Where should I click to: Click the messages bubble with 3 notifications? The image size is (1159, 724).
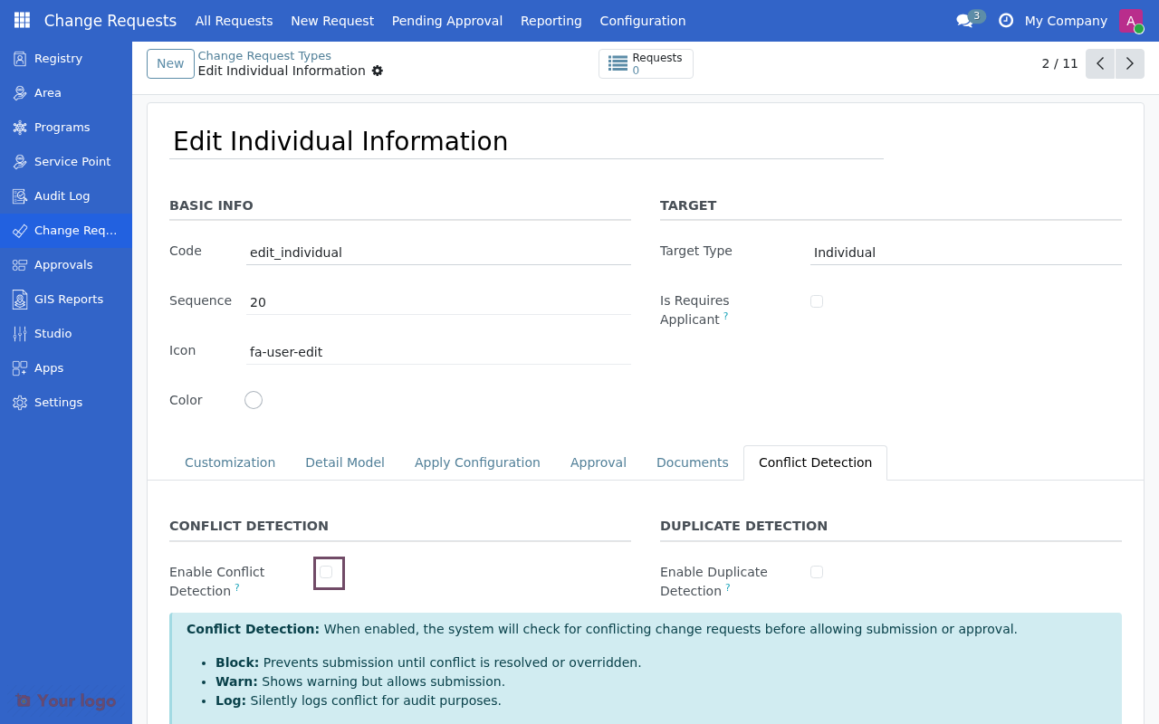(965, 20)
